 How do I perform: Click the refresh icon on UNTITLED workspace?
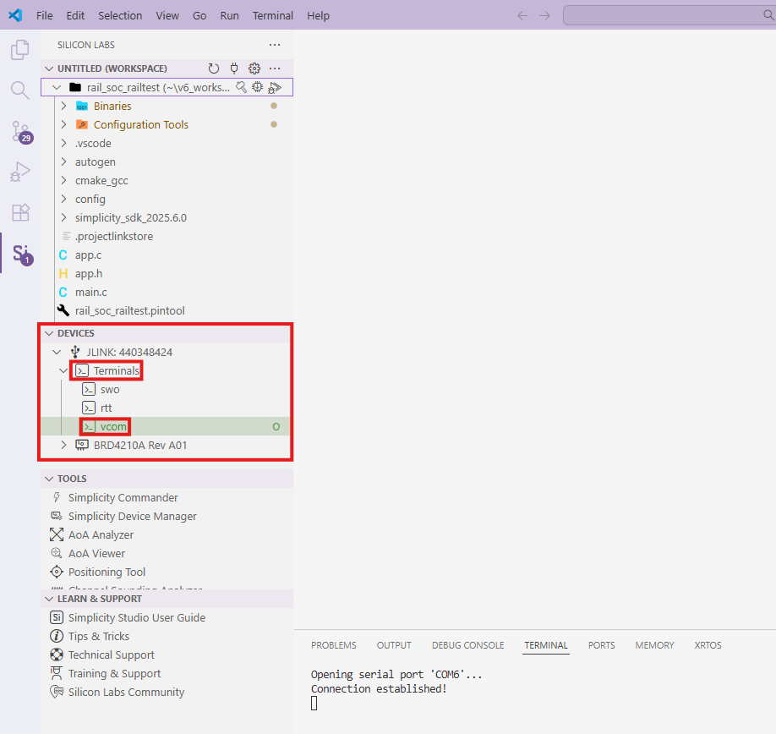click(213, 68)
